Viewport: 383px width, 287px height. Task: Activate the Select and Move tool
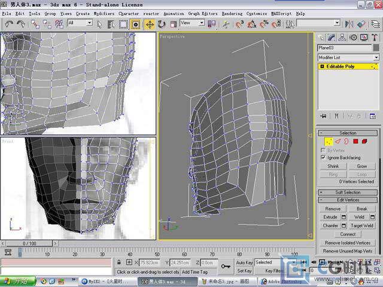(x=150, y=24)
